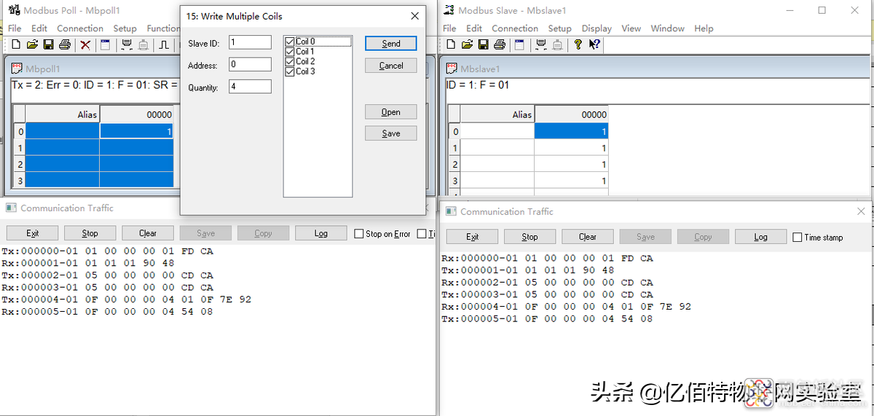The image size is (874, 416).
Task: Click Print icon in Modbus Poll toolbar
Action: point(65,45)
